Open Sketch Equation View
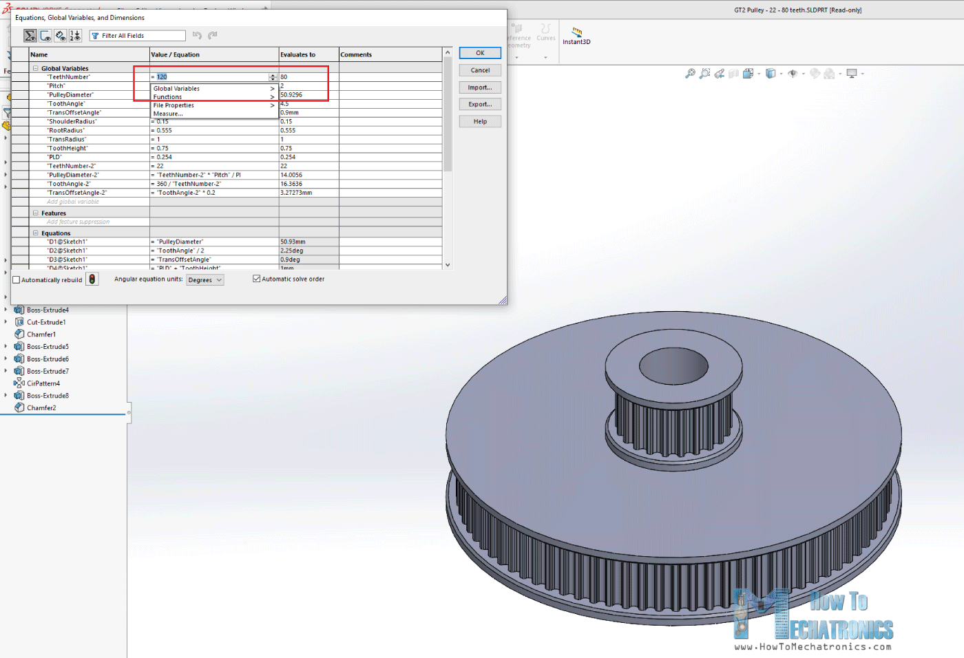Viewport: 964px width, 658px height. click(45, 35)
